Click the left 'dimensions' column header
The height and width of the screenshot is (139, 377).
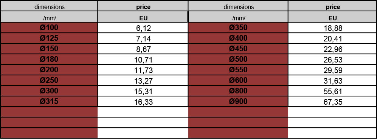point(49,6)
